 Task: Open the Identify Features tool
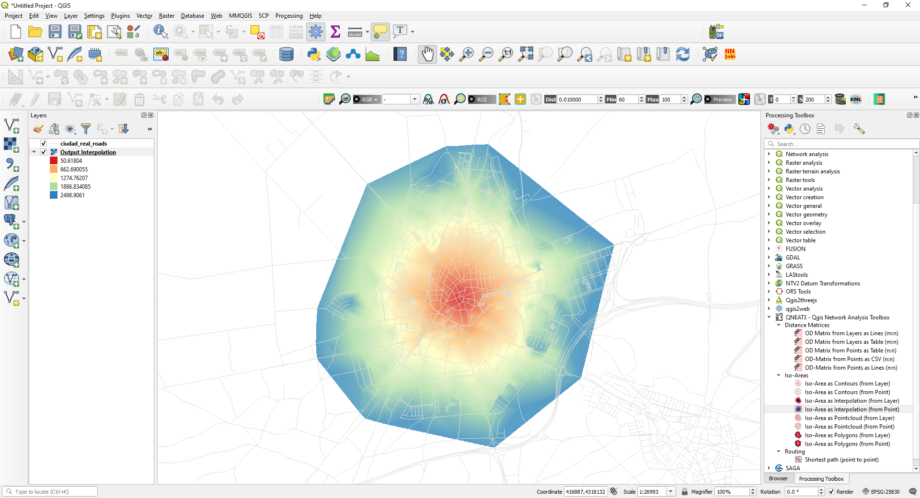(160, 31)
